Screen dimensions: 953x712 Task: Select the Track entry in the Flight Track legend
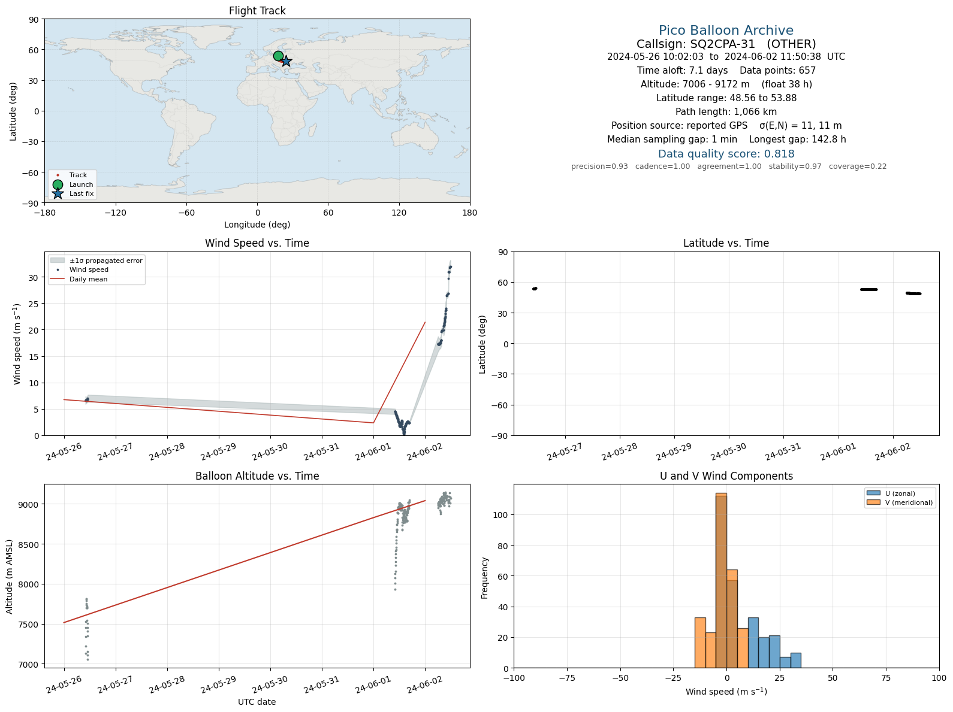coord(72,175)
